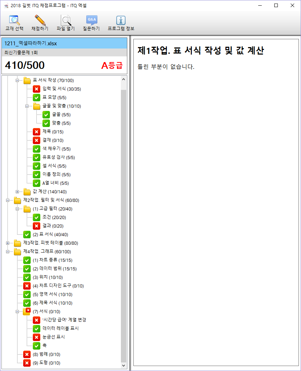Click the green check beside 글꼴 (5/5)
This screenshot has width=301, height=371.
click(x=46, y=115)
